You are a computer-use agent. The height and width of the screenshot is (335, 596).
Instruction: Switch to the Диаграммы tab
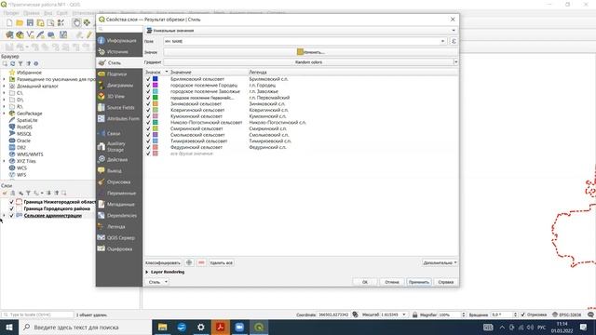click(119, 85)
